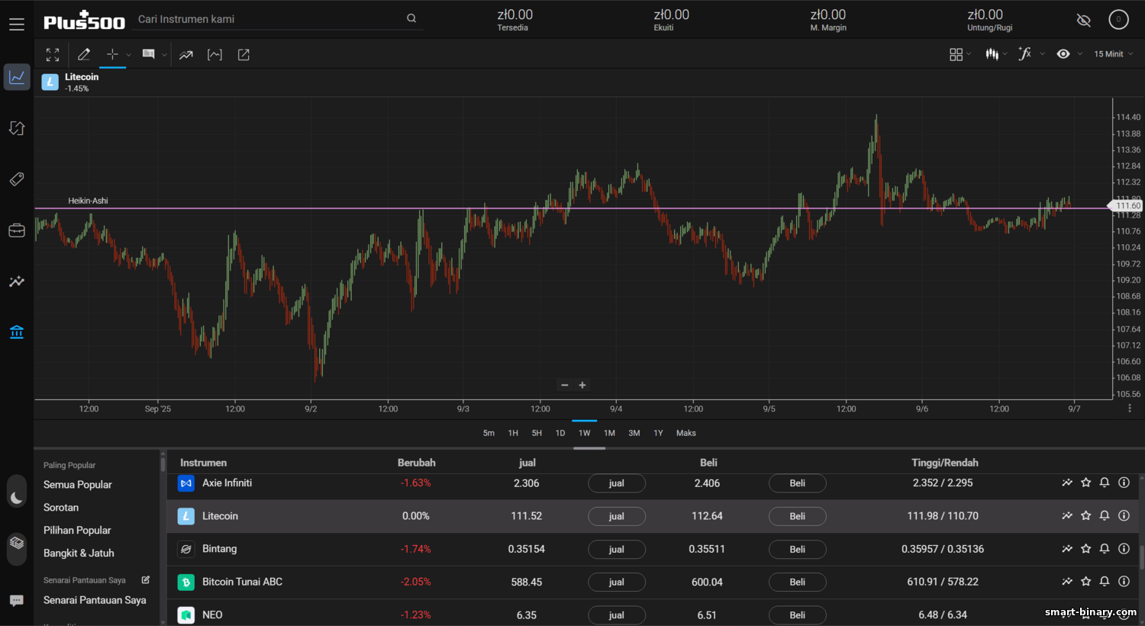Add Bintang to favorites with star icon
The height and width of the screenshot is (626, 1145).
click(x=1085, y=549)
